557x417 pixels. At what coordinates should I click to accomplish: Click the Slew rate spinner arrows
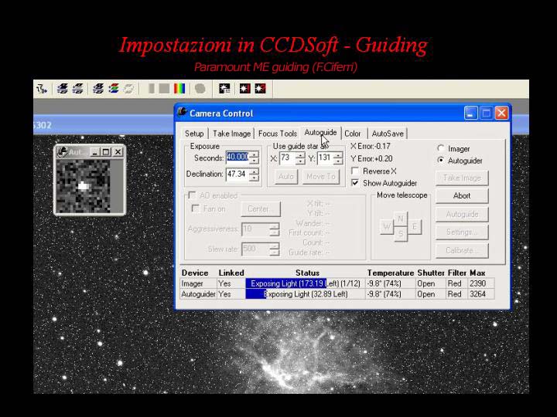(274, 249)
